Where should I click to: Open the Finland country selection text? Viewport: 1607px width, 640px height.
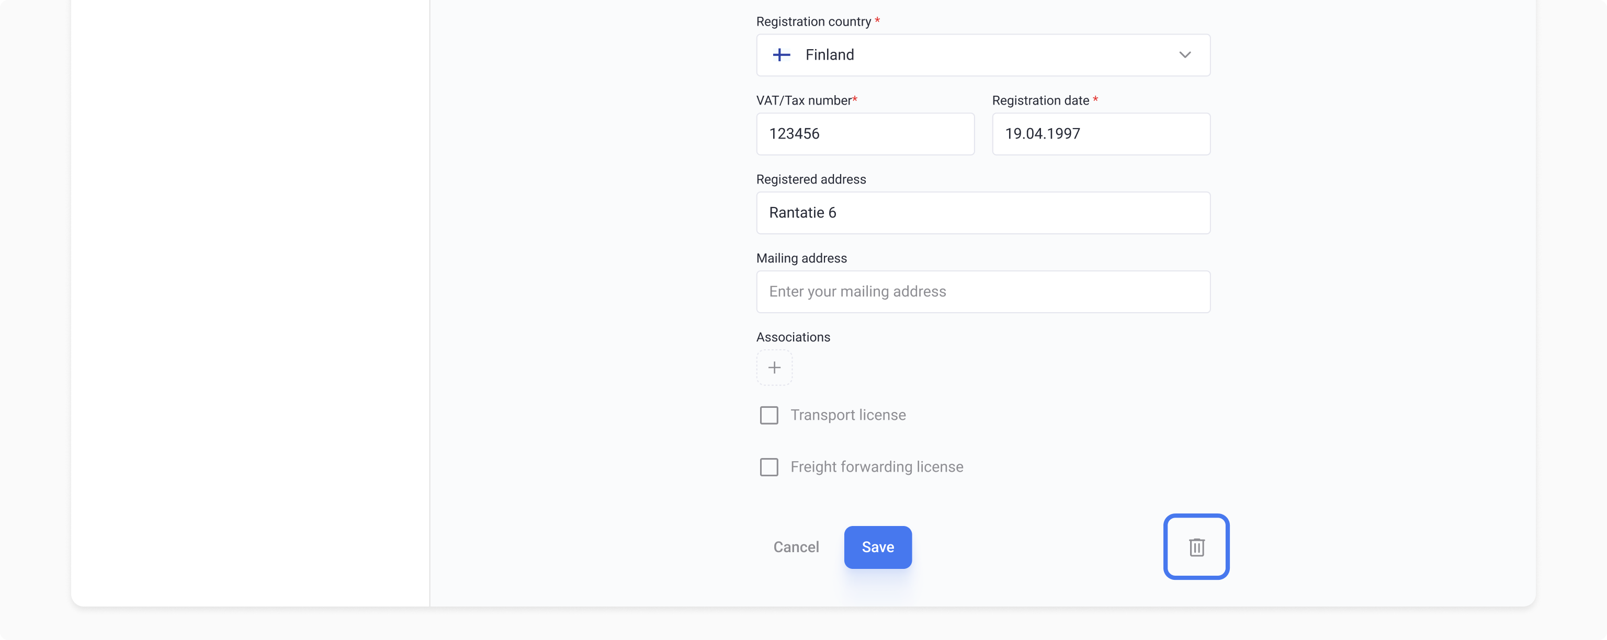point(829,55)
